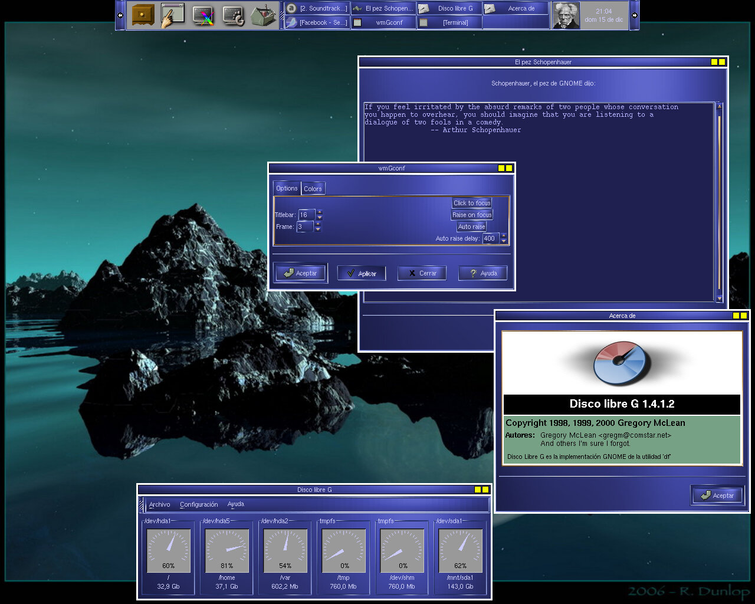The width and height of the screenshot is (755, 604).
Task: Open the wooden drawer launcher in the panel
Action: coord(143,15)
